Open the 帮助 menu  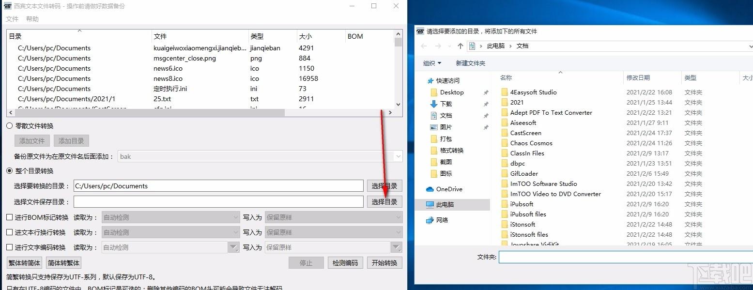pyautogui.click(x=32, y=19)
